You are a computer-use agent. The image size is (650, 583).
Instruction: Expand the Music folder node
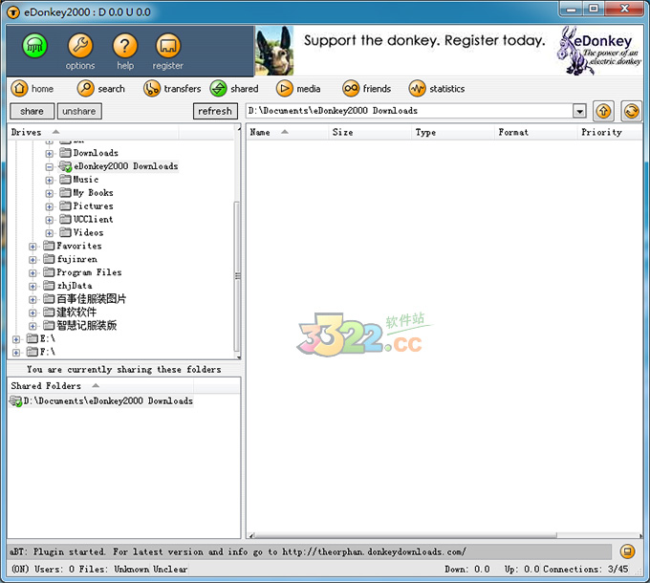click(x=50, y=181)
